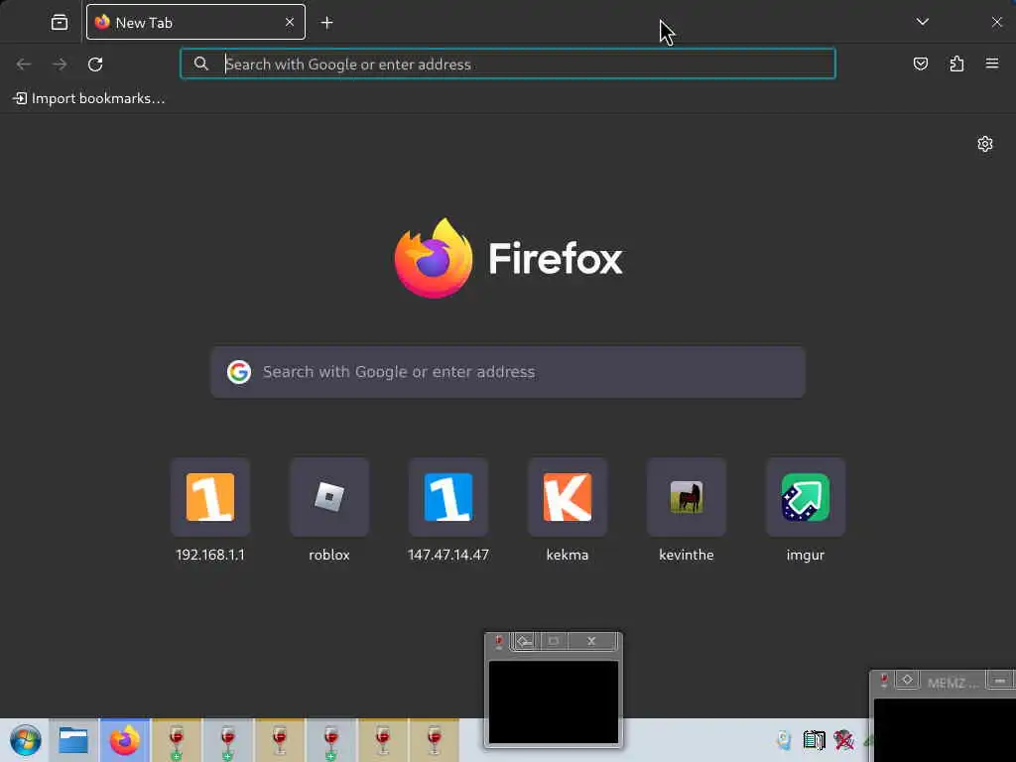Maximize the small black Wine window

[x=554, y=641]
